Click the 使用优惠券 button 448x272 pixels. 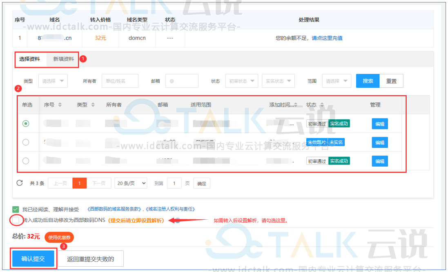pos(59,237)
